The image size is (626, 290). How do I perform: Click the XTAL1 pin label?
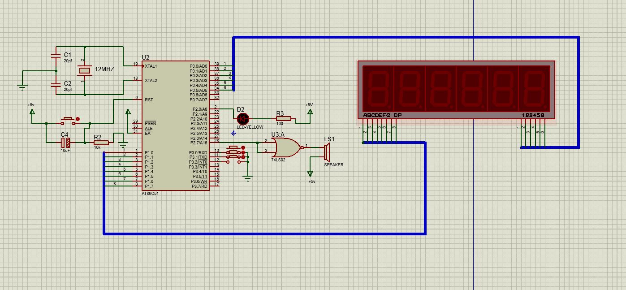point(151,66)
